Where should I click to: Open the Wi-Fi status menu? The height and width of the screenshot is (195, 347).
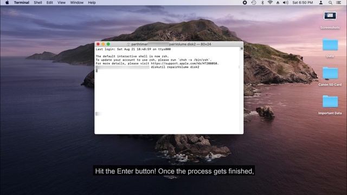(x=270, y=3)
